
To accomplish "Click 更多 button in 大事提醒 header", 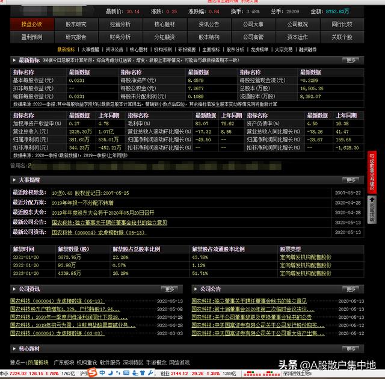I will pyautogui.click(x=351, y=180).
